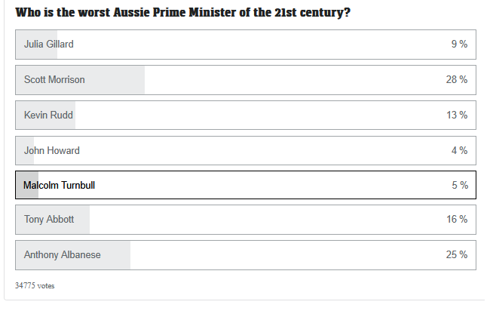
Task: Click the 9 % result for Julia Gillard
Action: click(459, 44)
